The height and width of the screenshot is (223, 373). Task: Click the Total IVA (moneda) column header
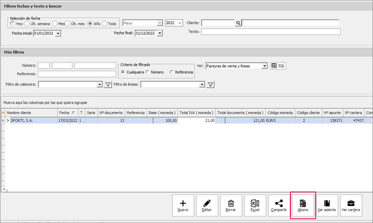[x=196, y=113]
